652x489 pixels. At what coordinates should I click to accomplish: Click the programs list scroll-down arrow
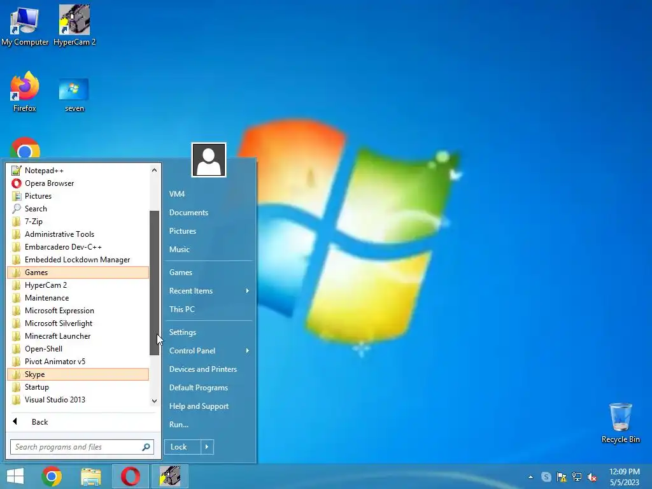(154, 401)
